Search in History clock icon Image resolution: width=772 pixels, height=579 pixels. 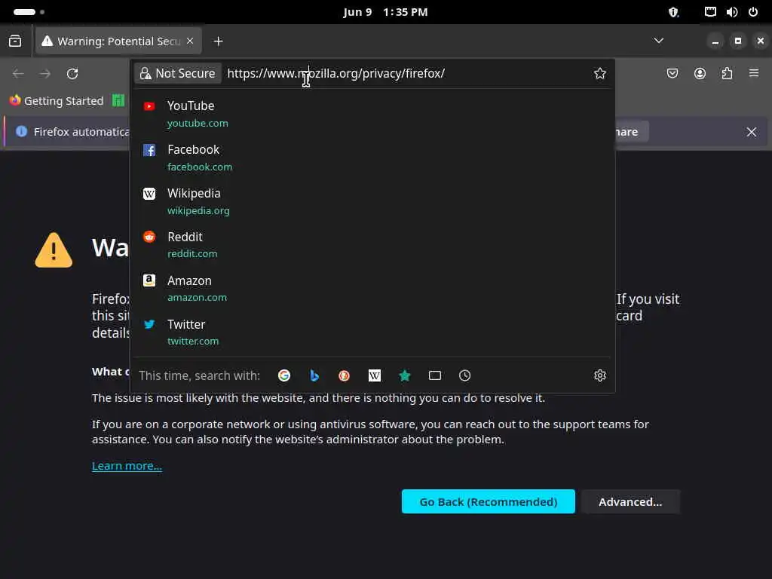coord(464,375)
